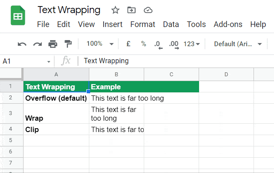Viewport: 274px width, 173px height.
Task: Open the Data menu
Action: point(171,24)
